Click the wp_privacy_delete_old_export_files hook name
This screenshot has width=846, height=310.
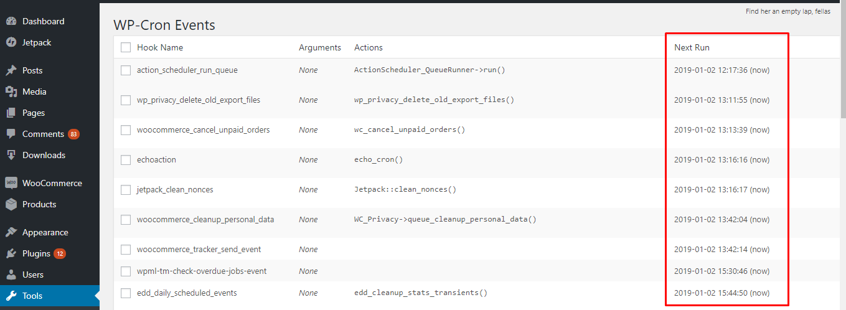199,100
